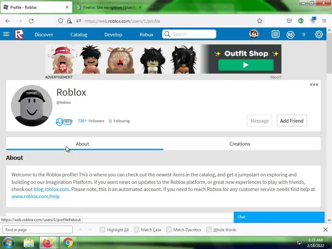Report the advertisement
Screen dimensions: 332x249
tap(276, 77)
